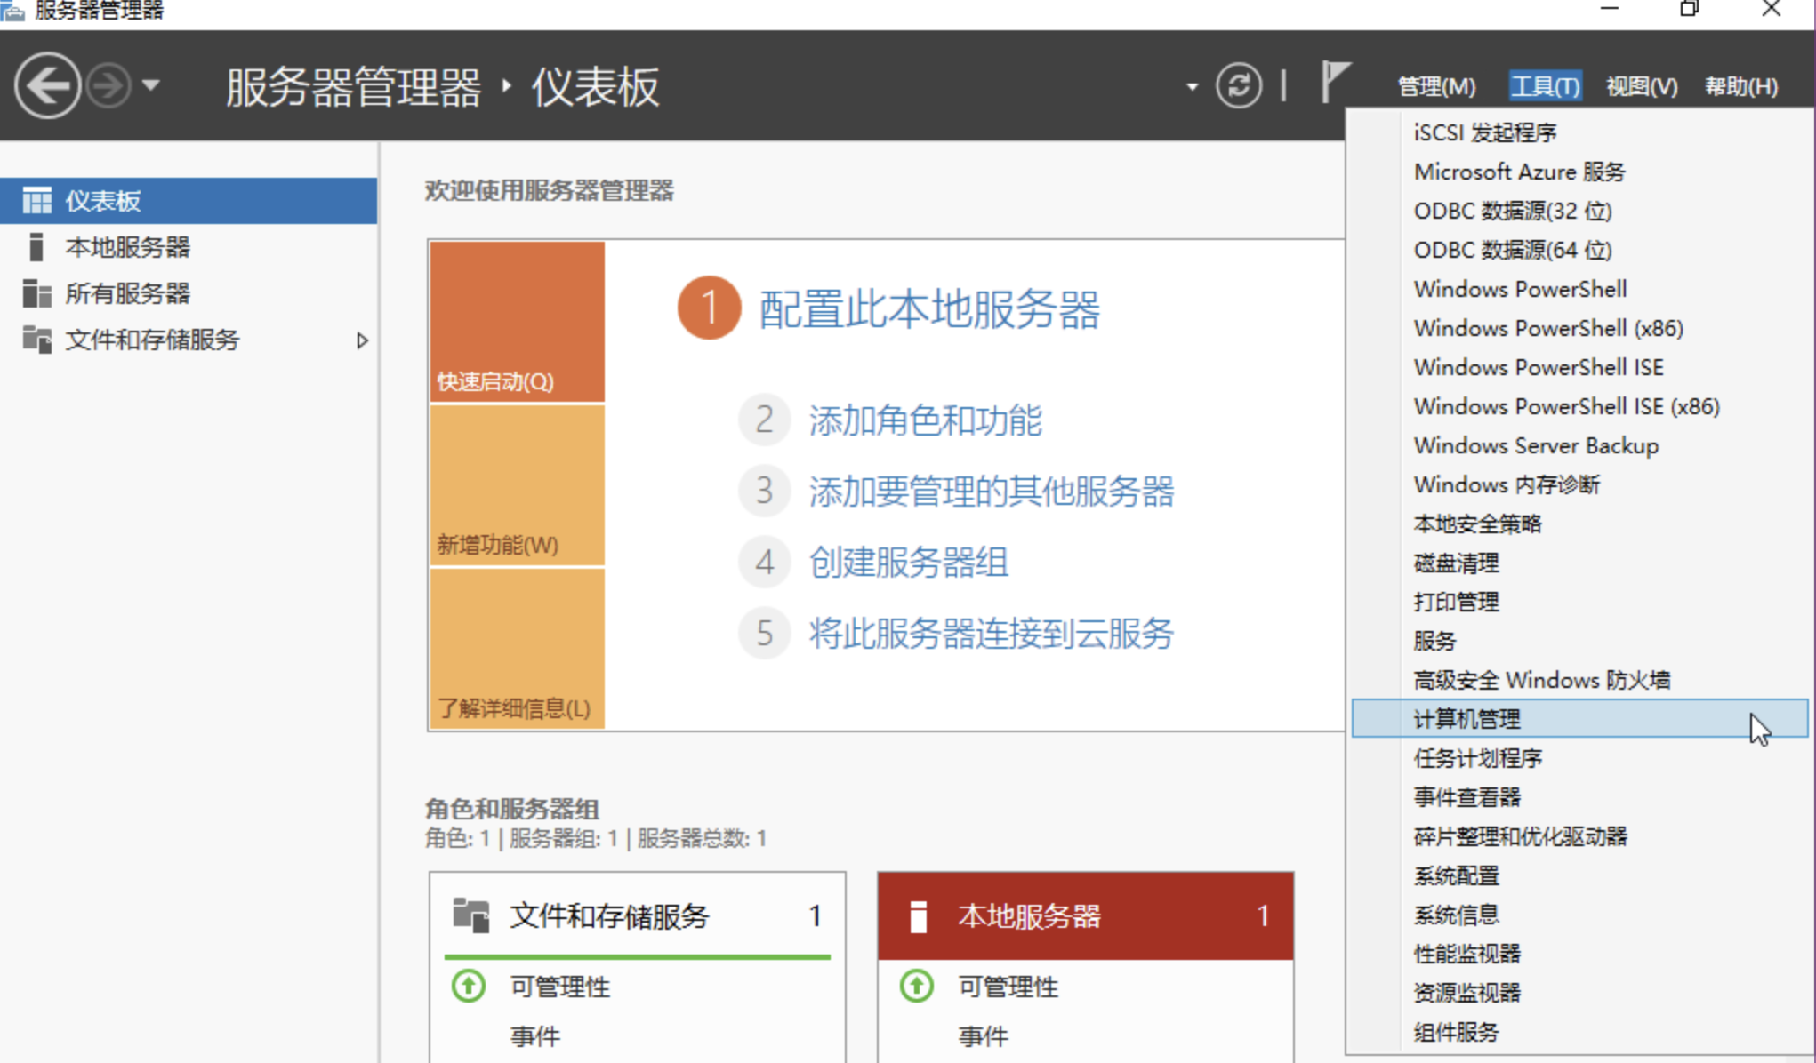
Task: Open 本地安全策略 from the tools menu
Action: 1579,524
